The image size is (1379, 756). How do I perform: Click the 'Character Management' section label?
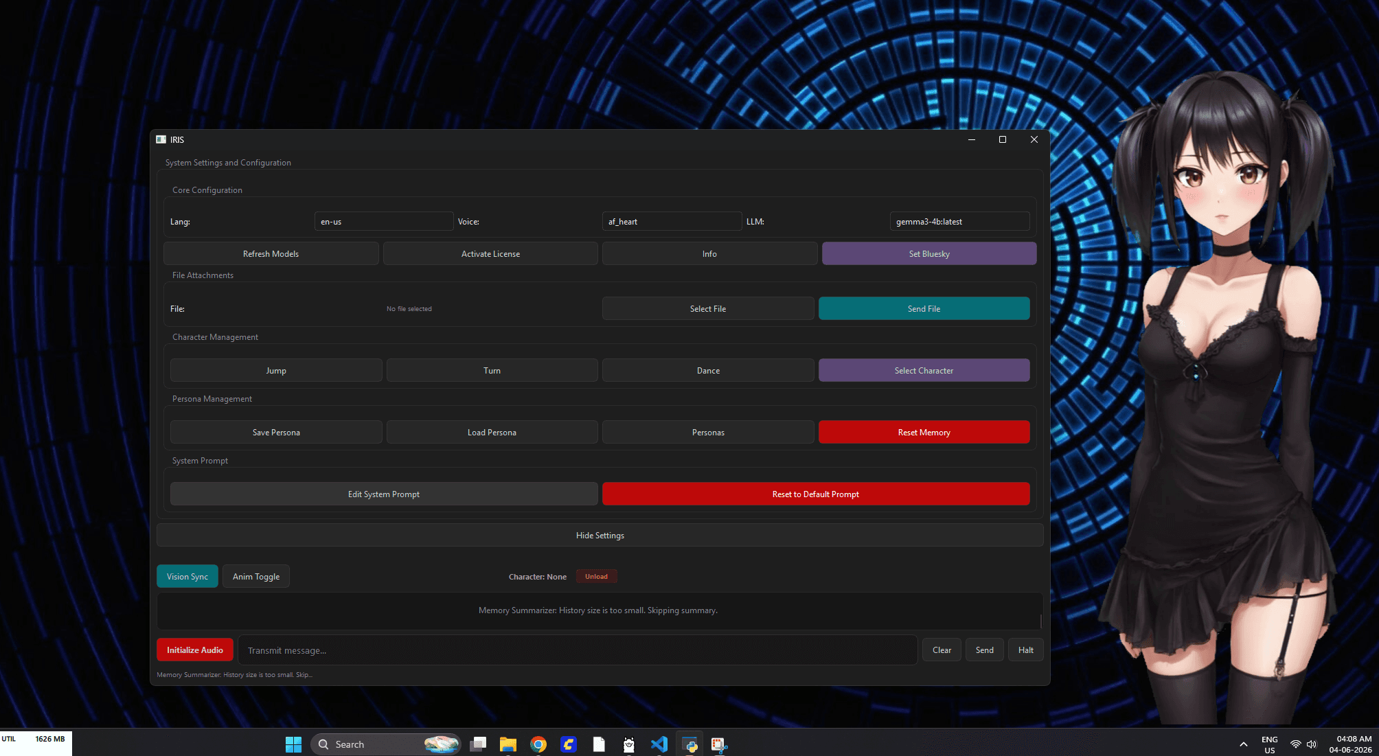[215, 337]
